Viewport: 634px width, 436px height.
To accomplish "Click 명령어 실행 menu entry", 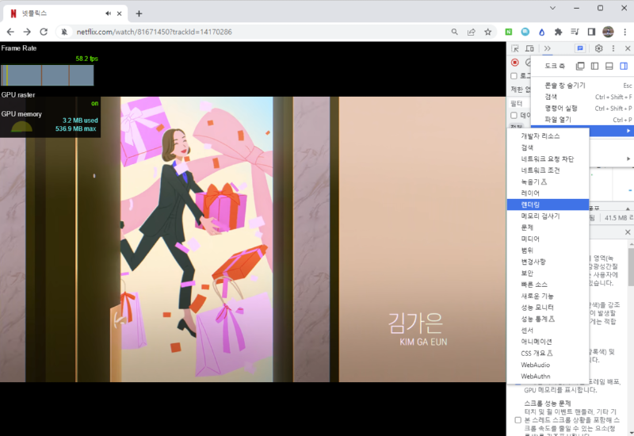I will click(x=561, y=108).
